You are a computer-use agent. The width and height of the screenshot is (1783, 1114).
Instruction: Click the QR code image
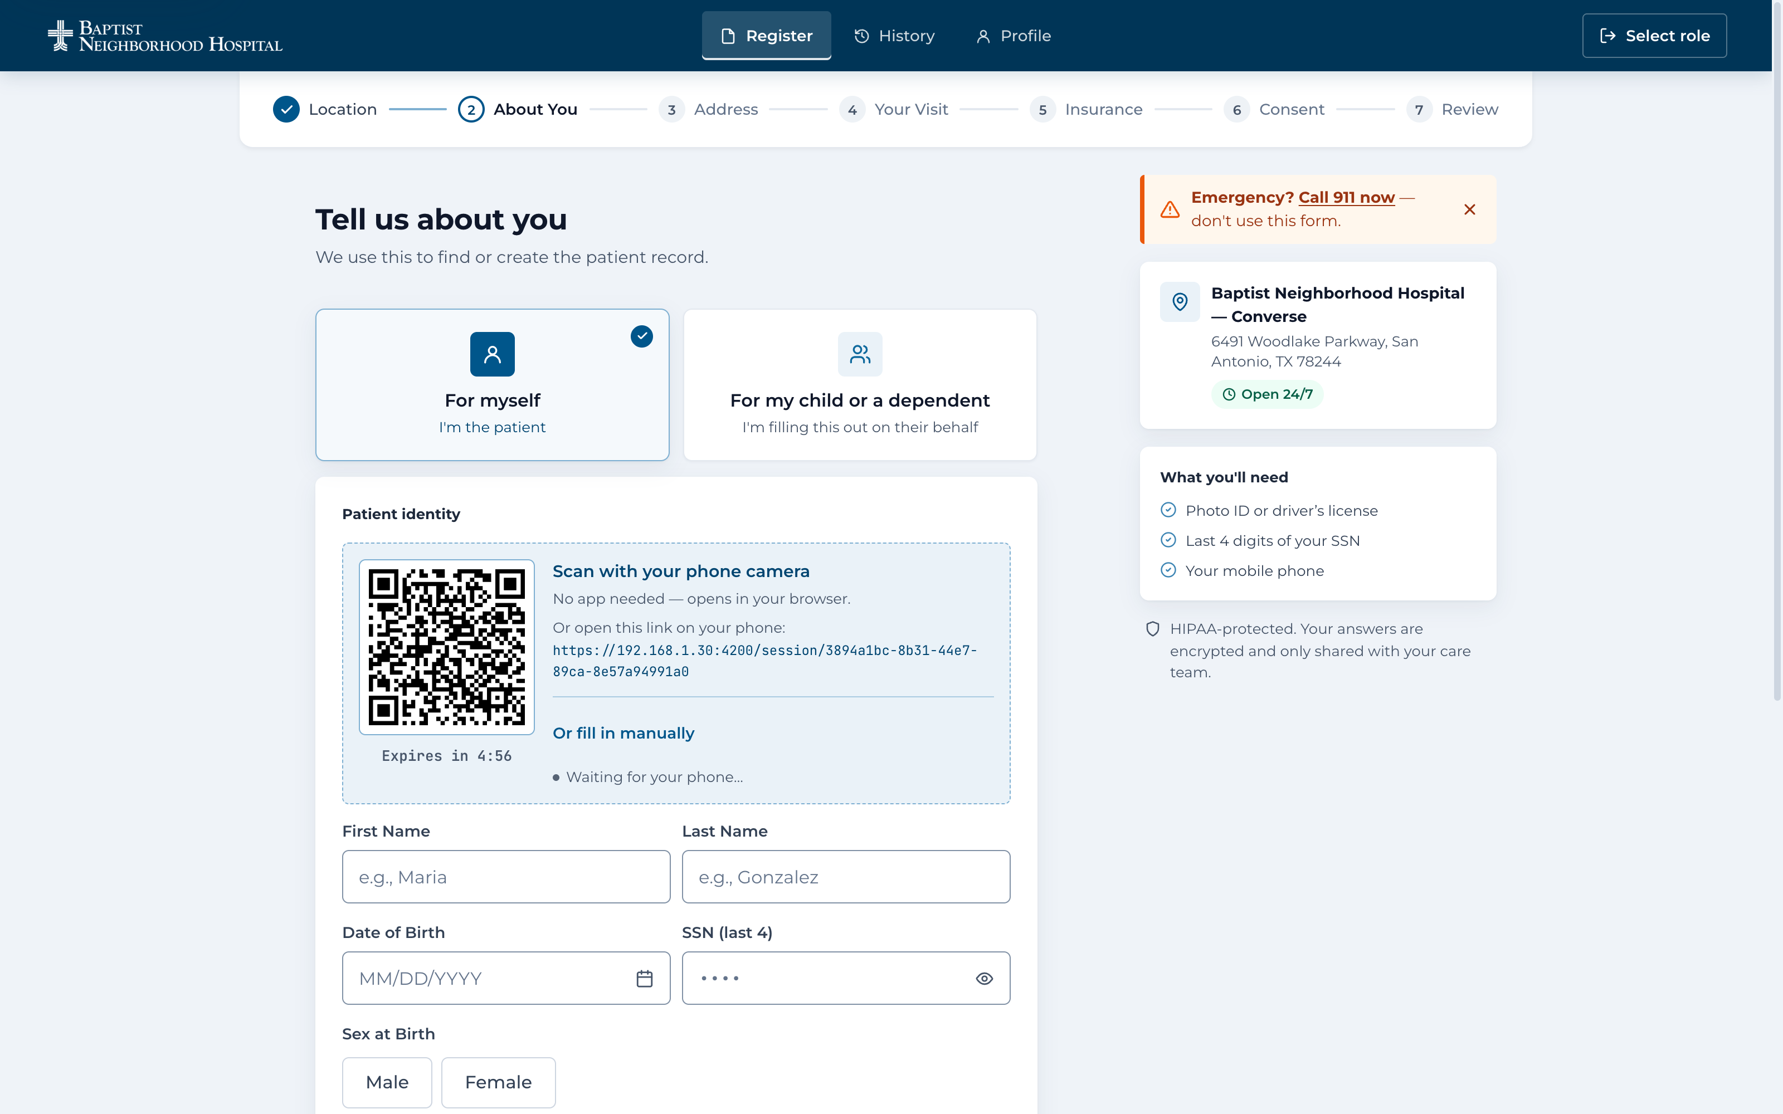[x=446, y=647]
